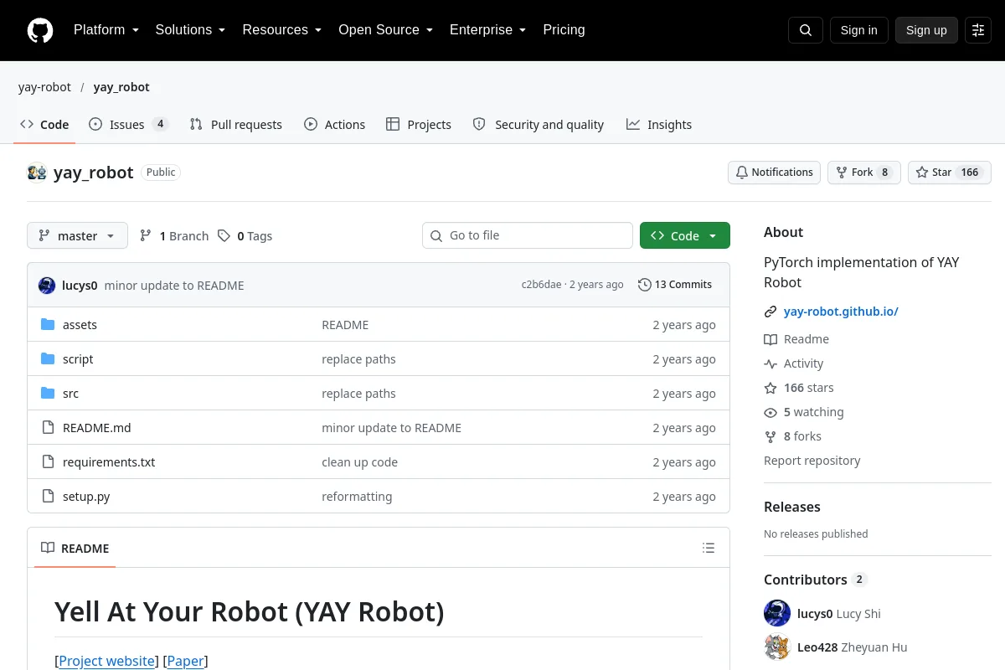Screen dimensions: 1005x670
Task: View the 0 Tags link
Action: (x=245, y=235)
